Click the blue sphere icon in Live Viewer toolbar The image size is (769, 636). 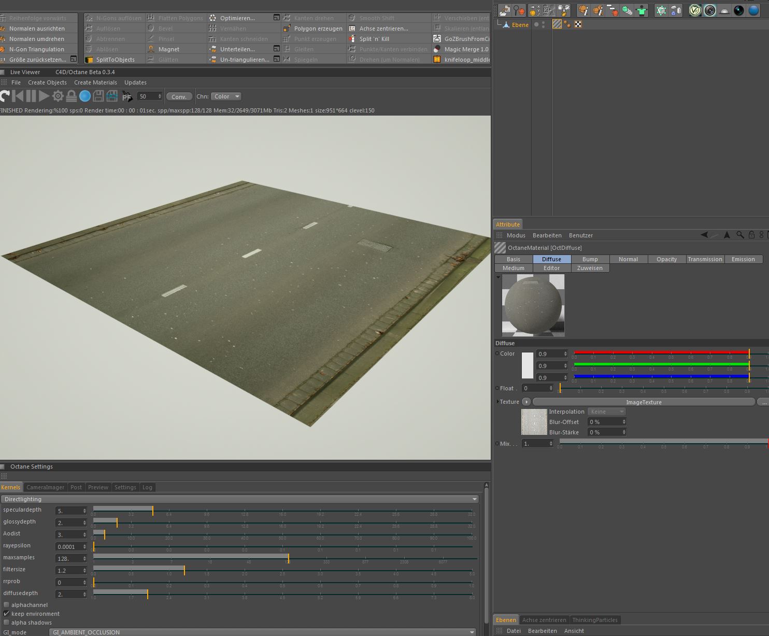click(85, 96)
